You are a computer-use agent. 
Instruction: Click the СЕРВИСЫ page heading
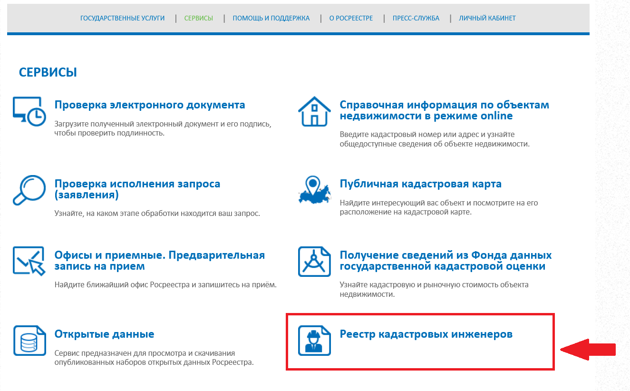48,72
